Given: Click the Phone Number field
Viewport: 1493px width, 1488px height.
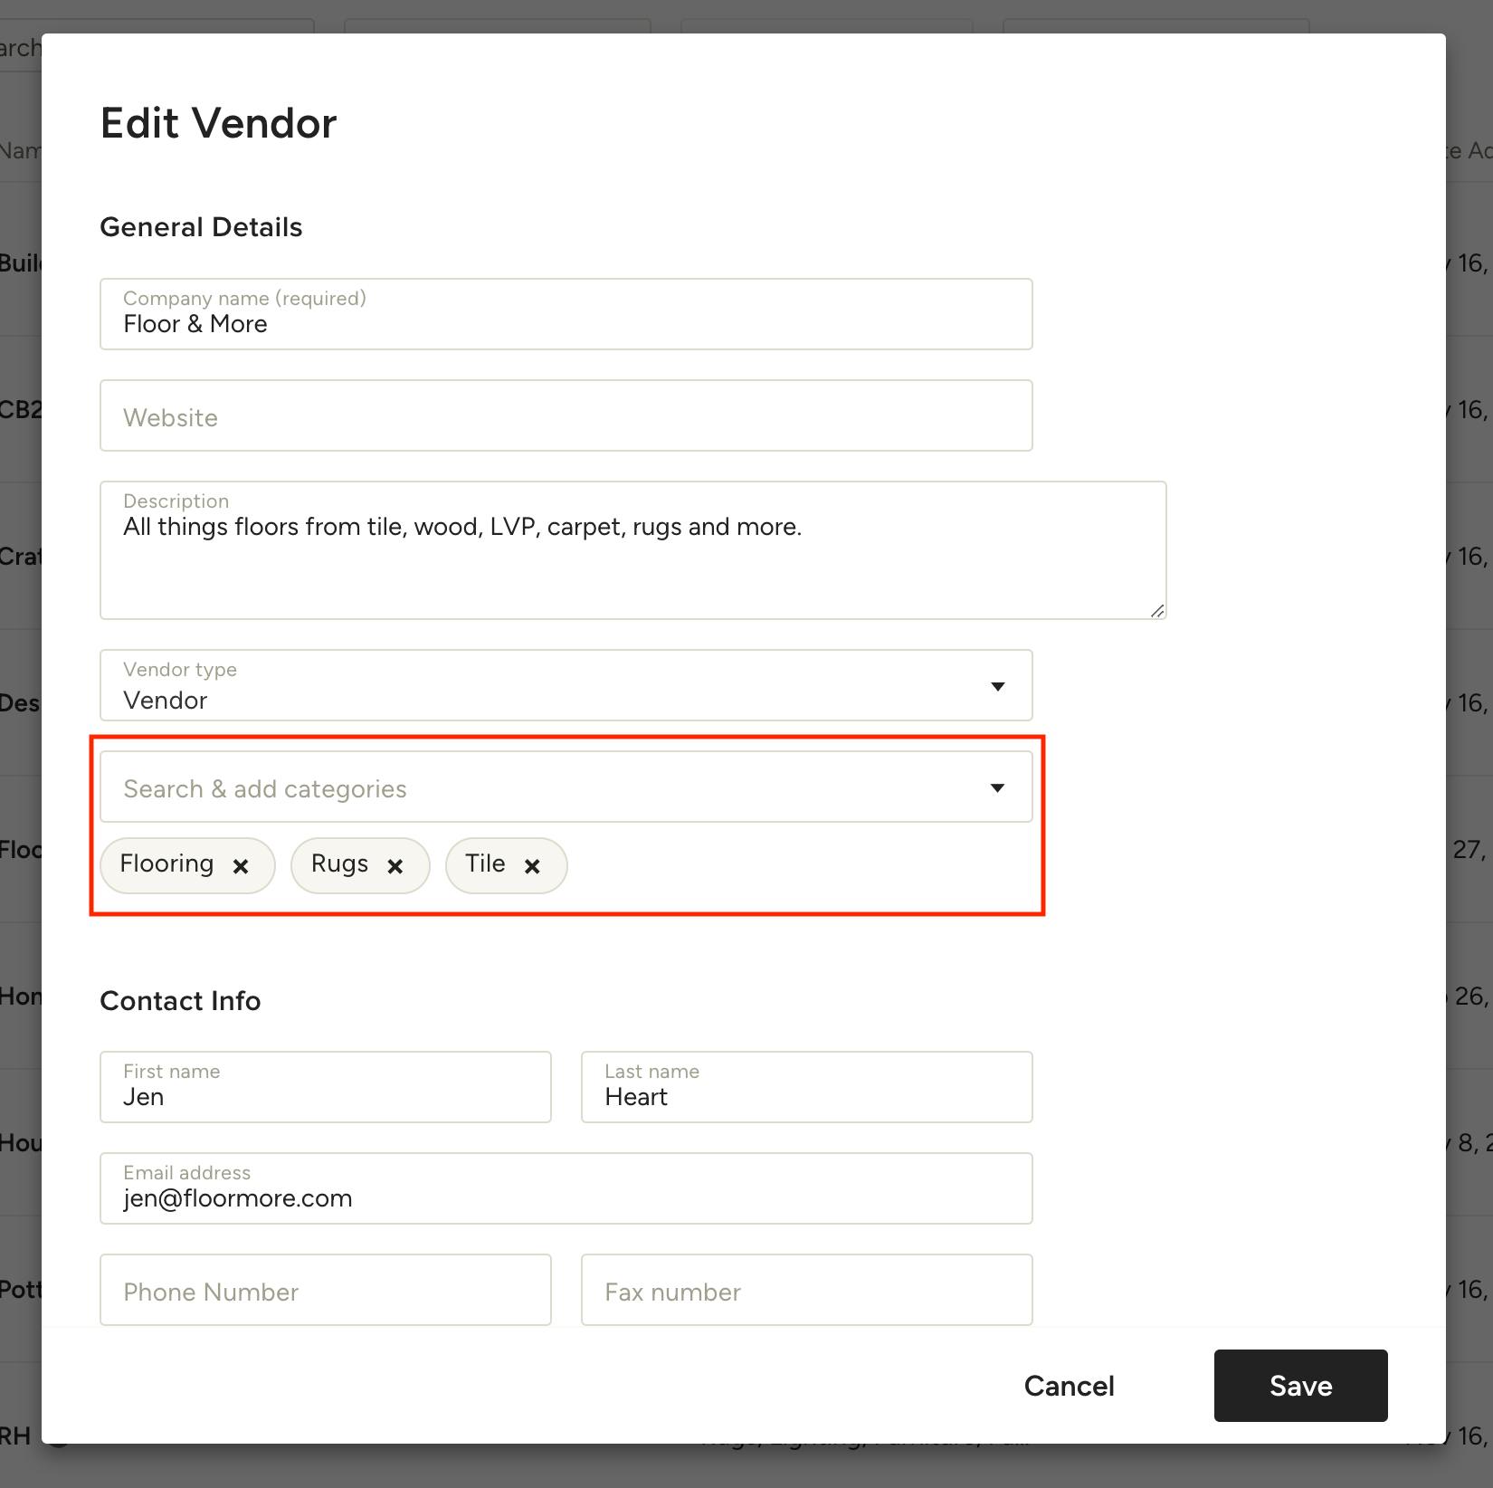Looking at the screenshot, I should 325,1292.
